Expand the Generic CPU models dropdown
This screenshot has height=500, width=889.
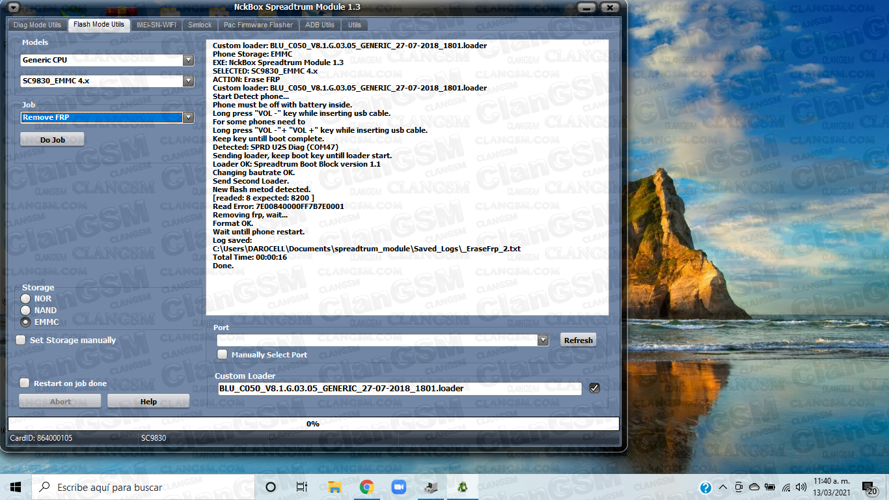click(189, 60)
